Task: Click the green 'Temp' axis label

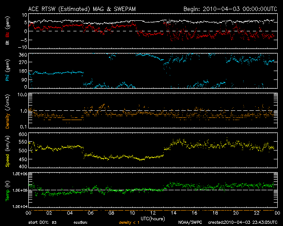Action: click(x=8, y=195)
